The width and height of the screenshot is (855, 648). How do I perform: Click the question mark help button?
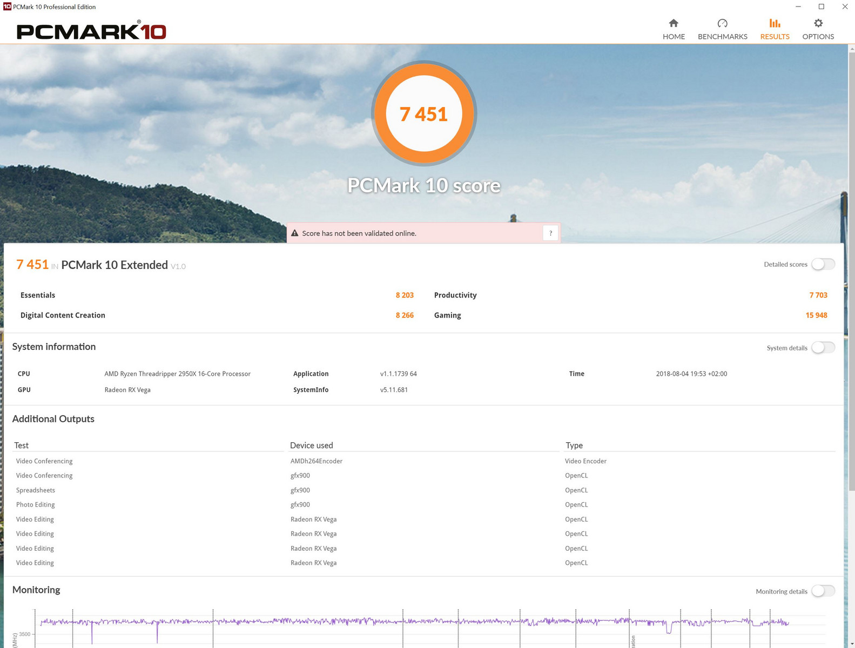pos(550,233)
